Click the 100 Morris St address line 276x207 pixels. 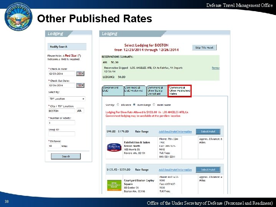click(132, 149)
